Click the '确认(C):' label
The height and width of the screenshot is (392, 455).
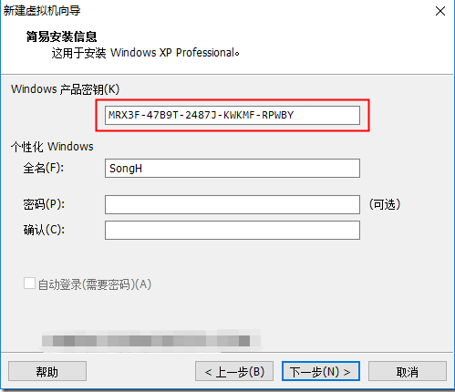point(44,230)
